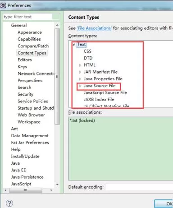The width and height of the screenshot is (173, 208).
Task: Open the Perspectives preferences page
Action: [x=30, y=80]
